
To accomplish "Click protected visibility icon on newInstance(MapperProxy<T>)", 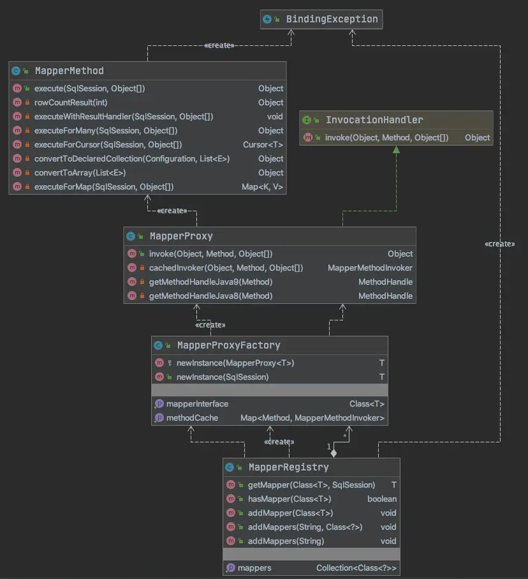I will [x=170, y=363].
